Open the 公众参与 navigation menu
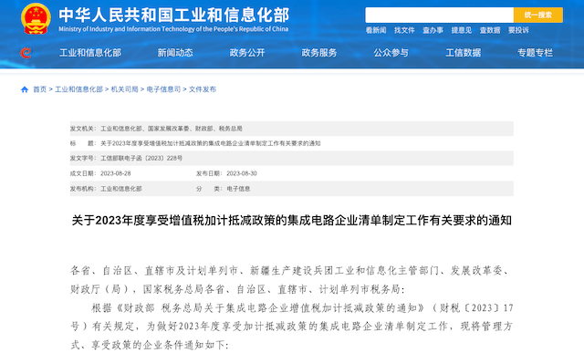This screenshot has height=353, width=584. [x=391, y=53]
